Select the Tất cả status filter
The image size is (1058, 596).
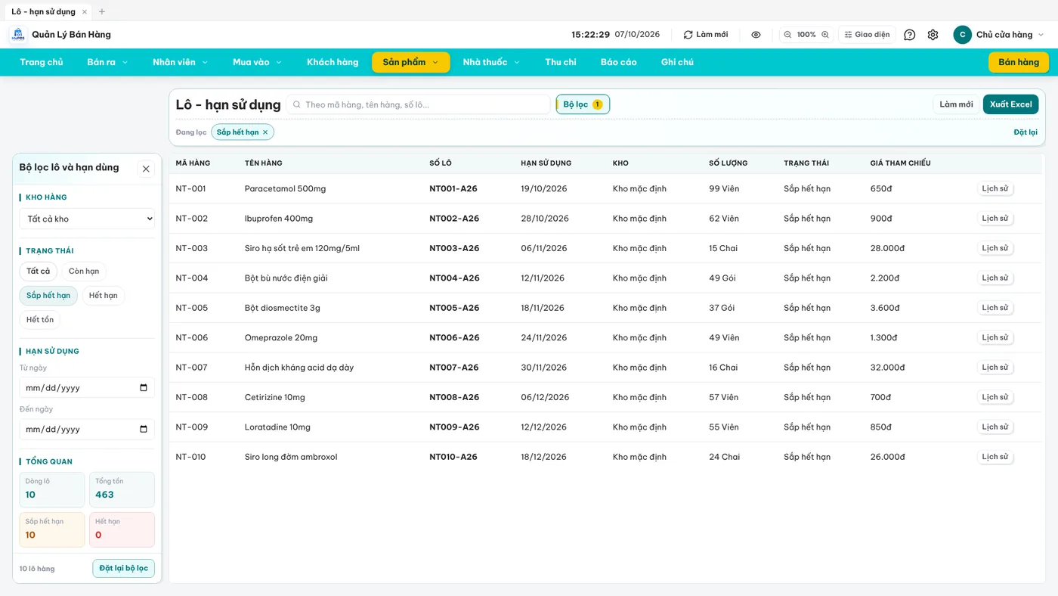[x=39, y=272]
